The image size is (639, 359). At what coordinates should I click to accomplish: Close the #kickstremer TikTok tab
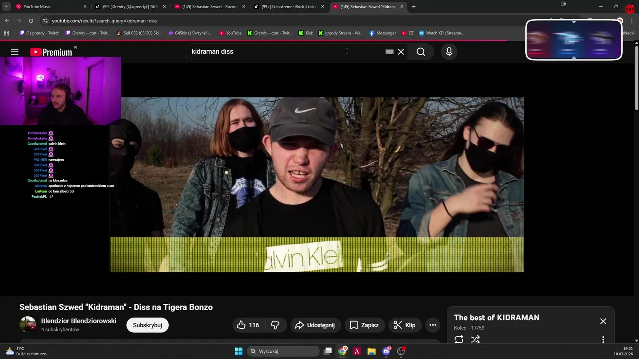pyautogui.click(x=322, y=7)
